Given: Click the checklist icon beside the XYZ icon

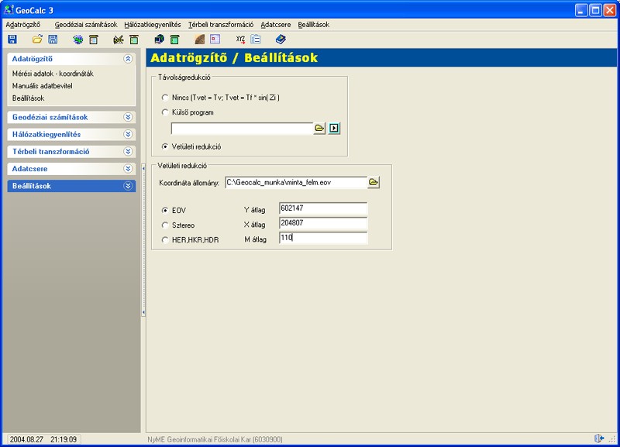Looking at the screenshot, I should coord(256,40).
